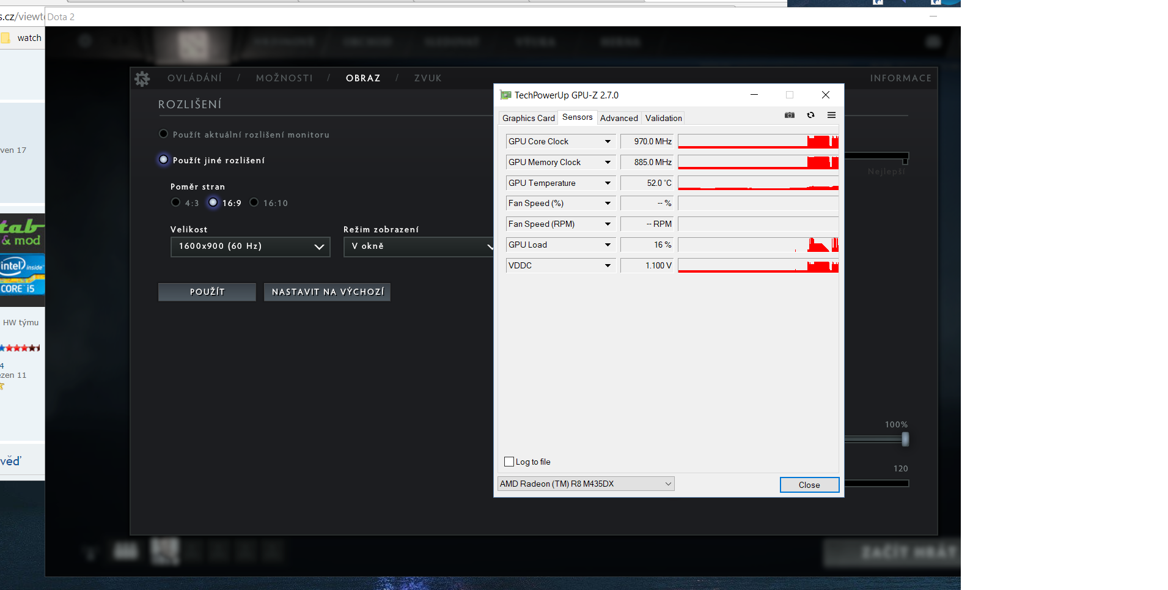Viewport: 1168px width, 590px height.
Task: Click the '-- RPM' fan speed value
Action: (647, 224)
